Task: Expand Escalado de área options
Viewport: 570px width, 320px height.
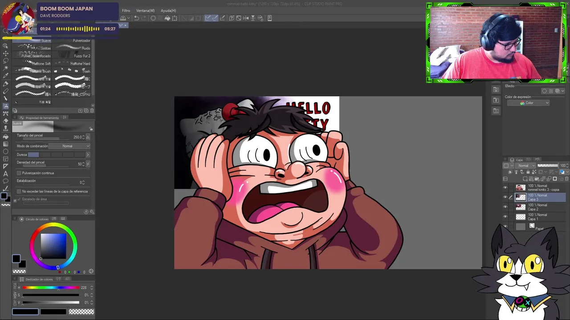Action: click(x=15, y=200)
